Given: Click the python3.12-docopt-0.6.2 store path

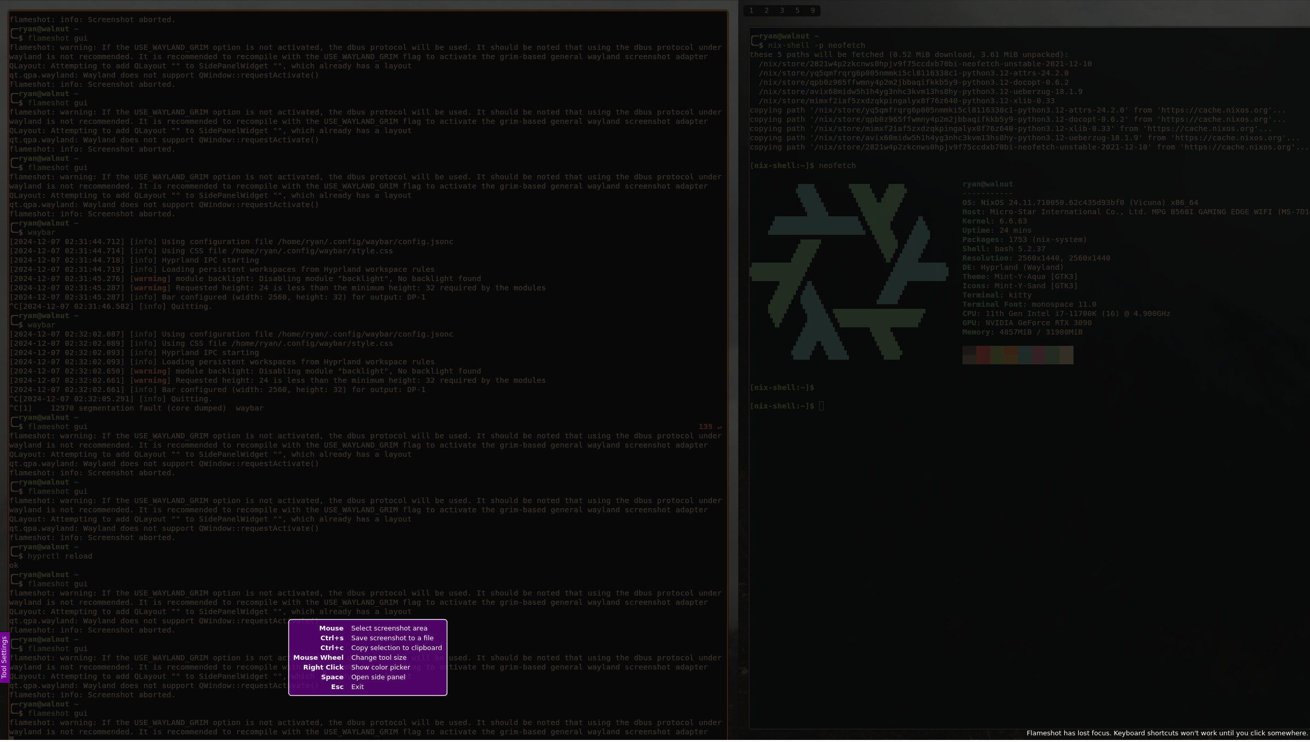Looking at the screenshot, I should pos(914,83).
